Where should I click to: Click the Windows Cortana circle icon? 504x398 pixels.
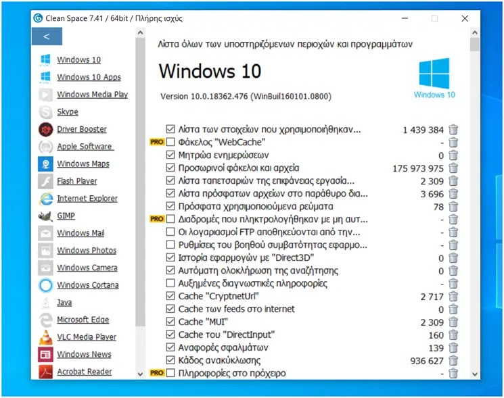(45, 285)
